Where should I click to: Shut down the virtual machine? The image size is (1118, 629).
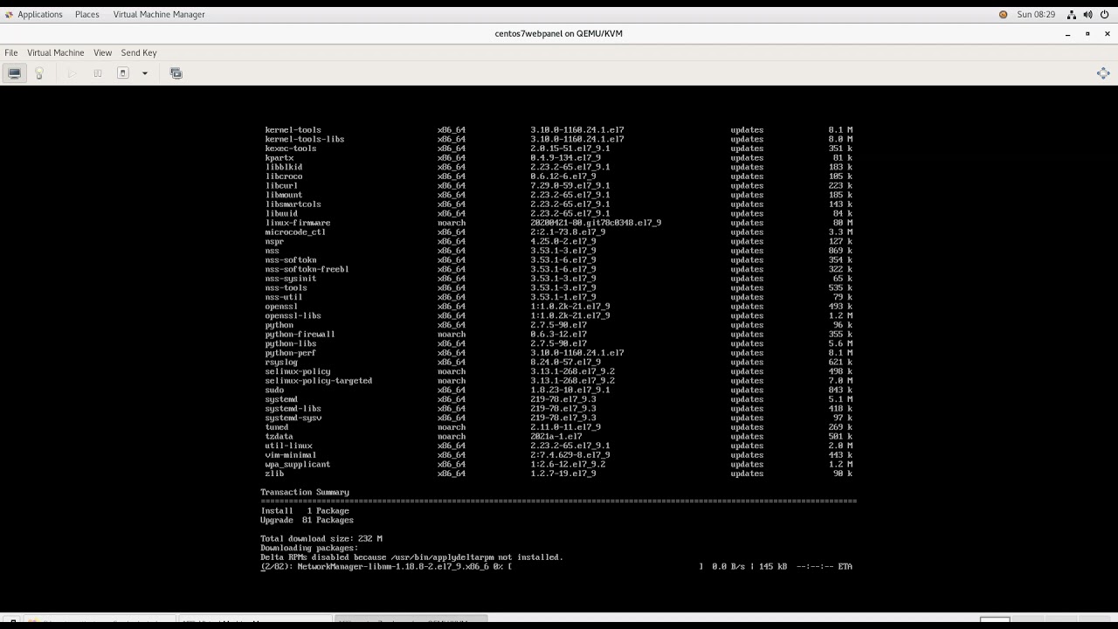click(123, 73)
